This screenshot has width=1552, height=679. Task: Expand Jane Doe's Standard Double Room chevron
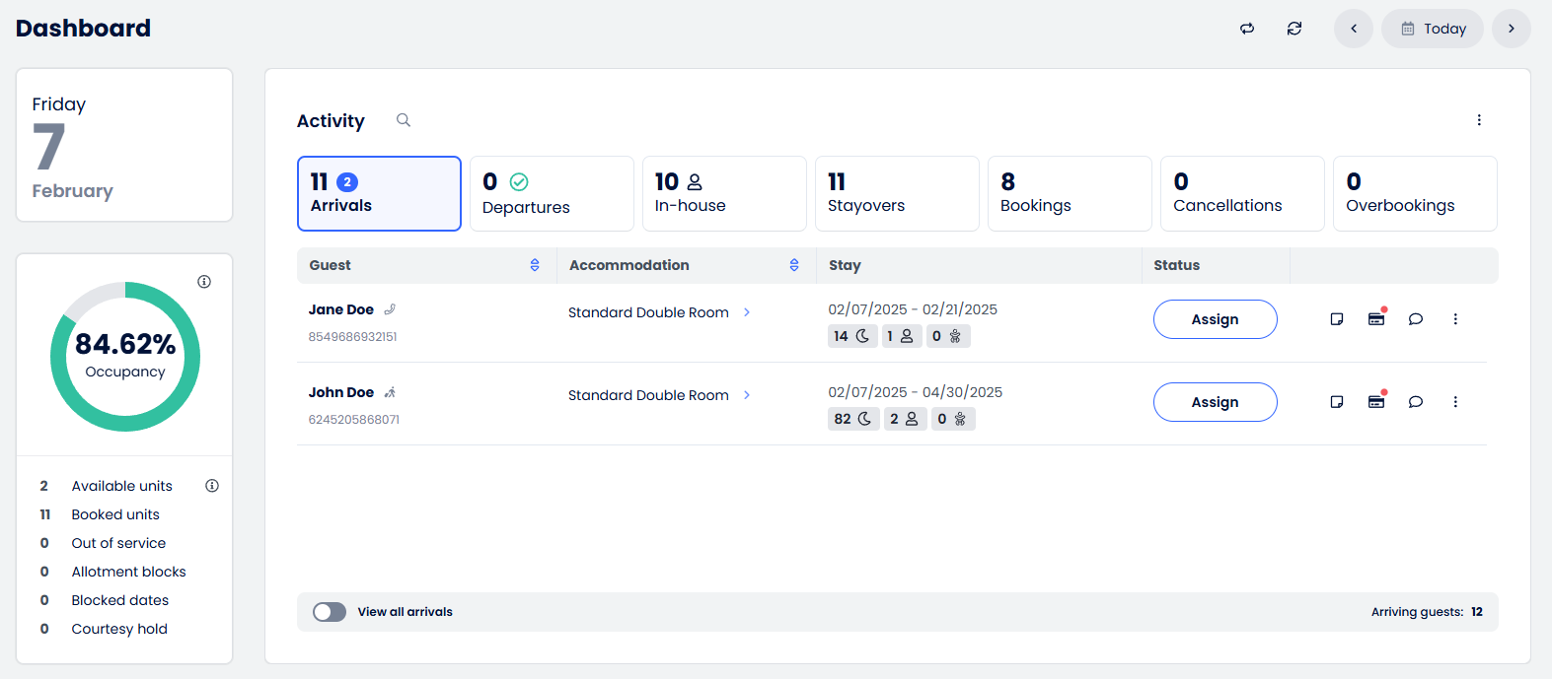click(747, 312)
